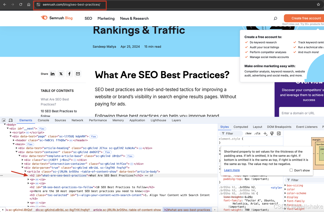Click the Create free account button
The image size is (324, 212).
(x=304, y=18)
